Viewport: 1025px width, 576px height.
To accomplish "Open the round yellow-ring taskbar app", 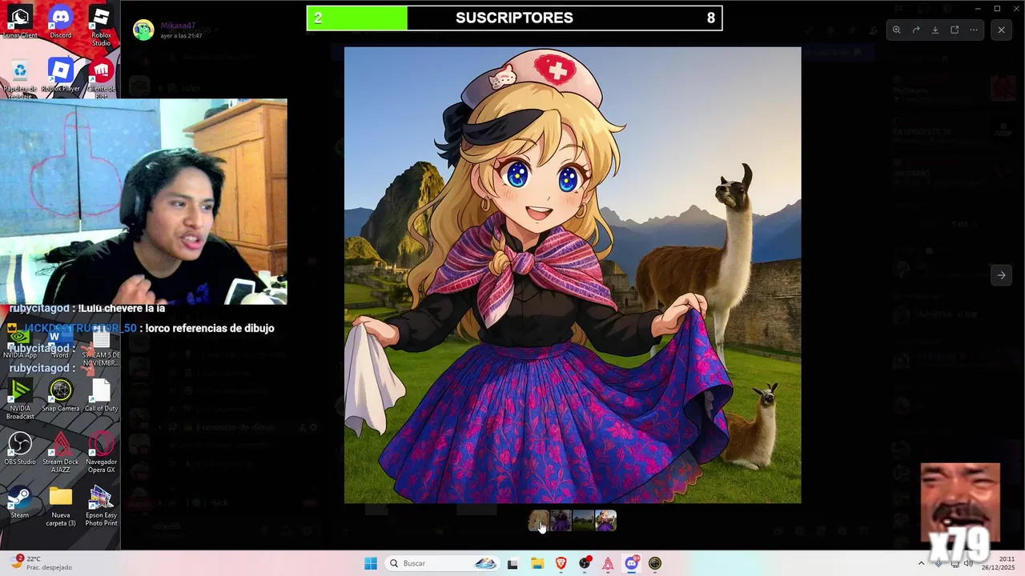I will (655, 563).
